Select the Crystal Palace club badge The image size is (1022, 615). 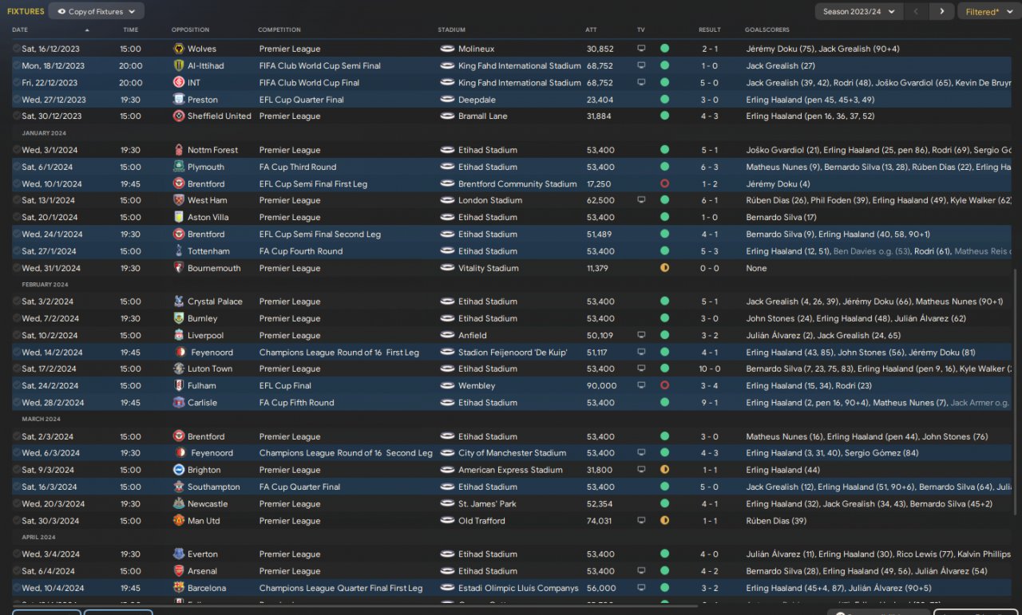(x=179, y=302)
